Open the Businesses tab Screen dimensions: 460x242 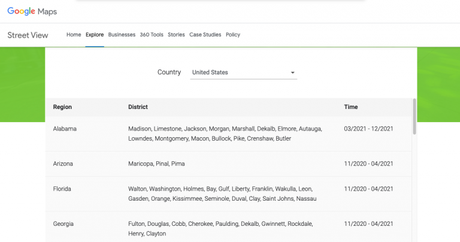coord(122,35)
